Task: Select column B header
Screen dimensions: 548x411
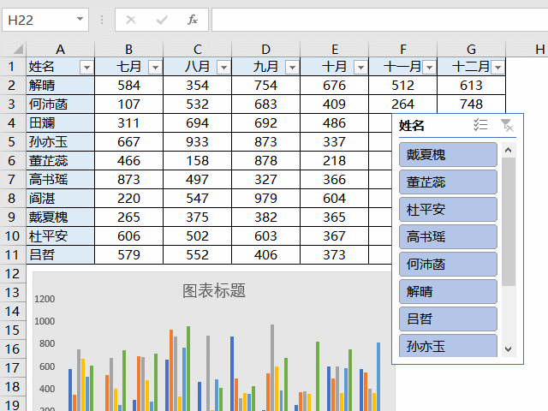Action: point(129,50)
